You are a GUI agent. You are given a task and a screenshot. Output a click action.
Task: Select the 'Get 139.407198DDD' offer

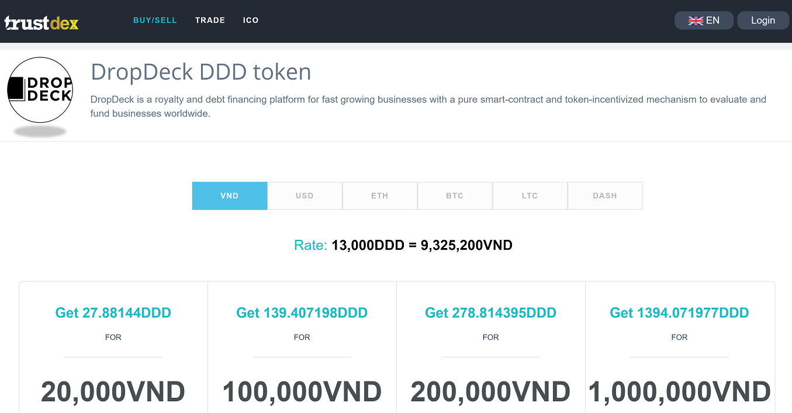(x=302, y=313)
